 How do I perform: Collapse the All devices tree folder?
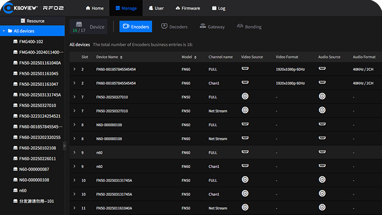pyautogui.click(x=4, y=31)
